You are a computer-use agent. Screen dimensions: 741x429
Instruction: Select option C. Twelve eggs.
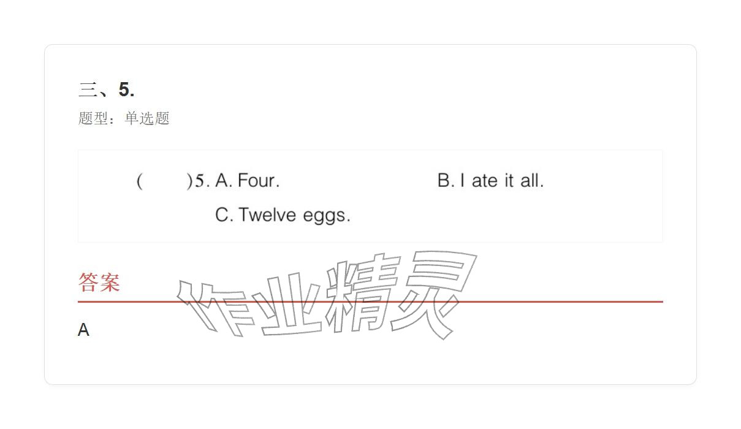coord(283,215)
